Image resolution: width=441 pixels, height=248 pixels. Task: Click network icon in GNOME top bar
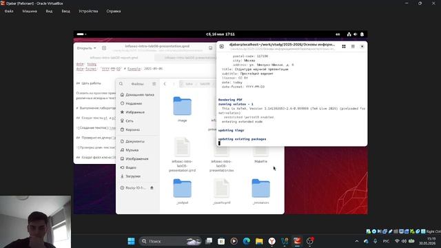click(349, 34)
